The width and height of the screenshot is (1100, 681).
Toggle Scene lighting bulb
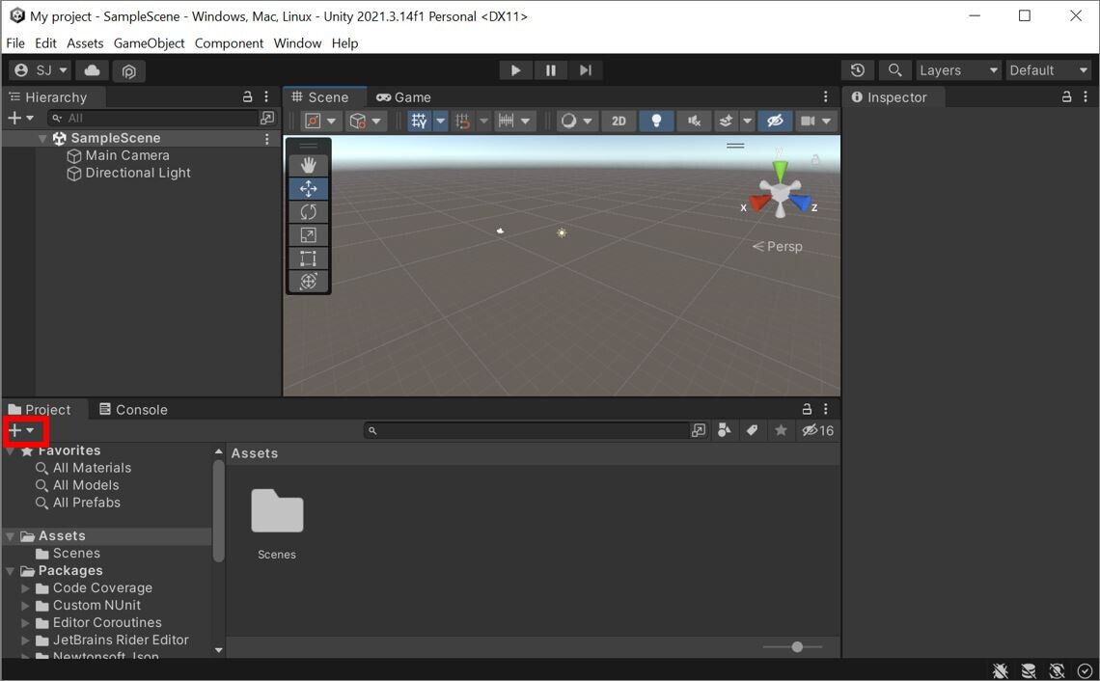pyautogui.click(x=656, y=121)
